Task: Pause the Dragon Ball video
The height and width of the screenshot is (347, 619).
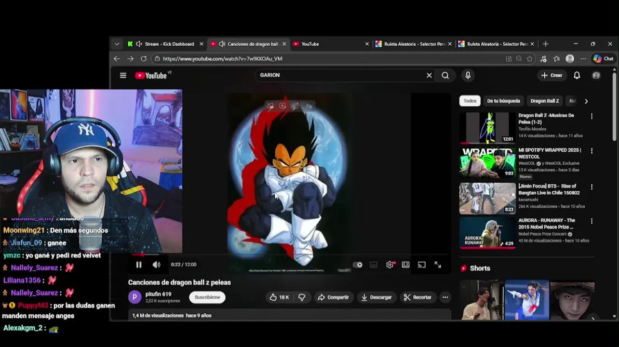Action: [x=139, y=265]
